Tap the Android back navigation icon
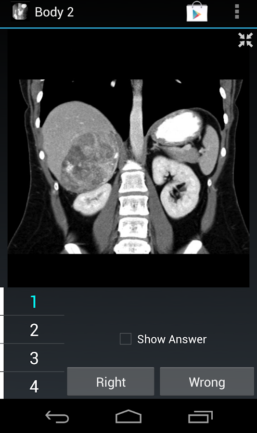This screenshot has height=433, width=257. pyautogui.click(x=57, y=417)
